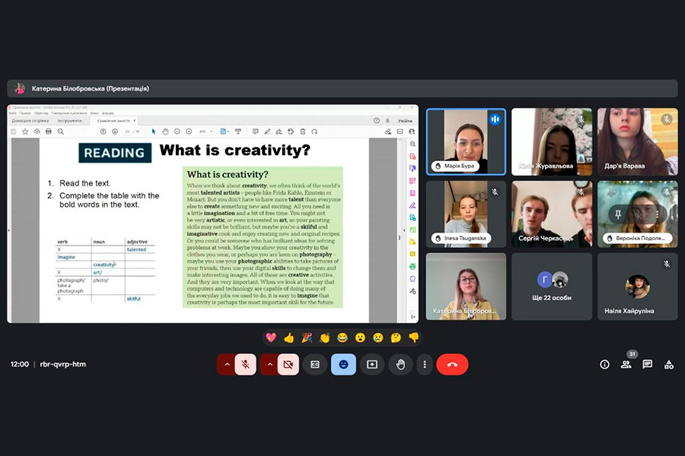
Task: Toggle closed captions in Meet
Action: pos(315,364)
